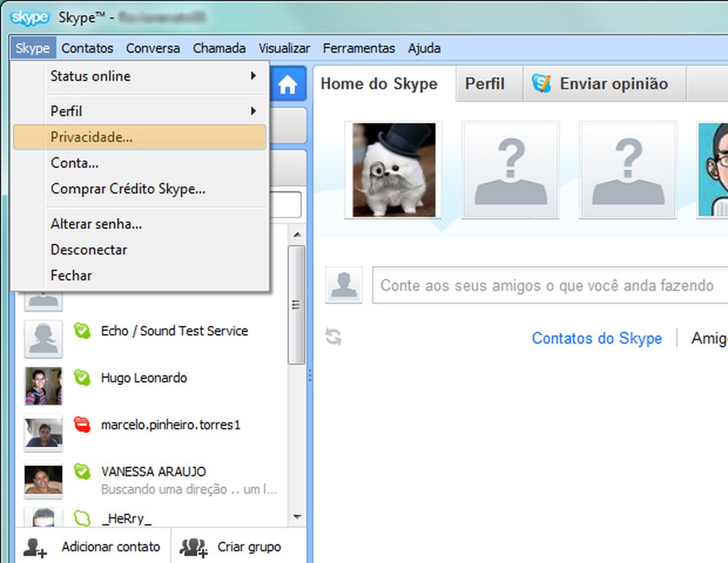Choose Desconectar from the open menu
The height and width of the screenshot is (563, 728).
click(x=89, y=250)
